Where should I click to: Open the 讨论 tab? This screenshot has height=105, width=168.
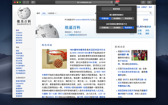coord(44,13)
